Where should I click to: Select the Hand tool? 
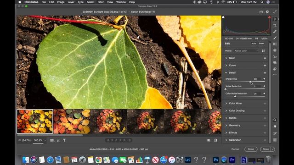click(275, 126)
